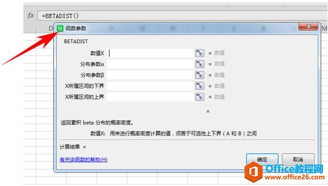
Task: Click the formula bar containing =BETADIST()
Action: pyautogui.click(x=182, y=16)
